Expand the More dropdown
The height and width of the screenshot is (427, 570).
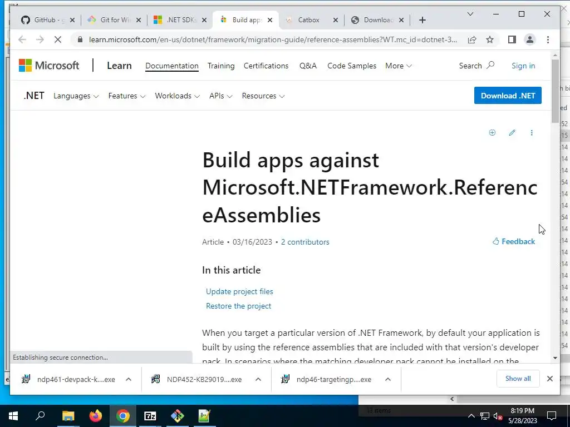click(x=399, y=66)
